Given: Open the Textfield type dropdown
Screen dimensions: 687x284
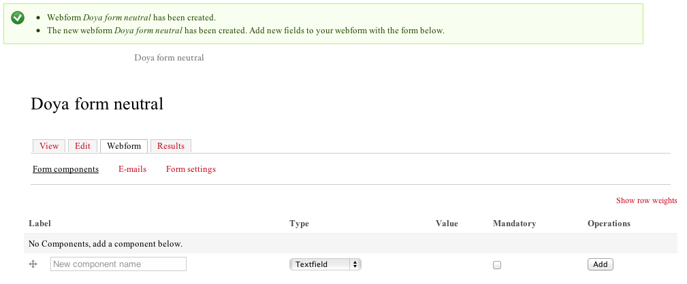Looking at the screenshot, I should click(325, 264).
